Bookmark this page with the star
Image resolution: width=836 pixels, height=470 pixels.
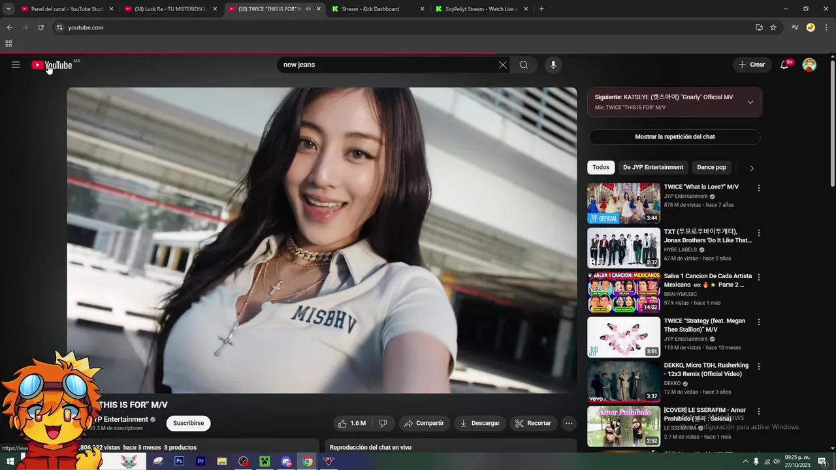pyautogui.click(x=773, y=27)
